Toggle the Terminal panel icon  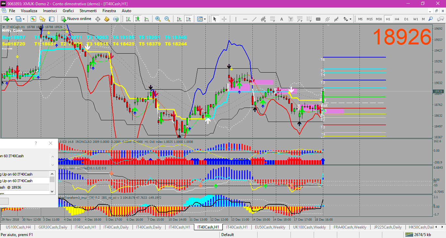tap(51, 19)
